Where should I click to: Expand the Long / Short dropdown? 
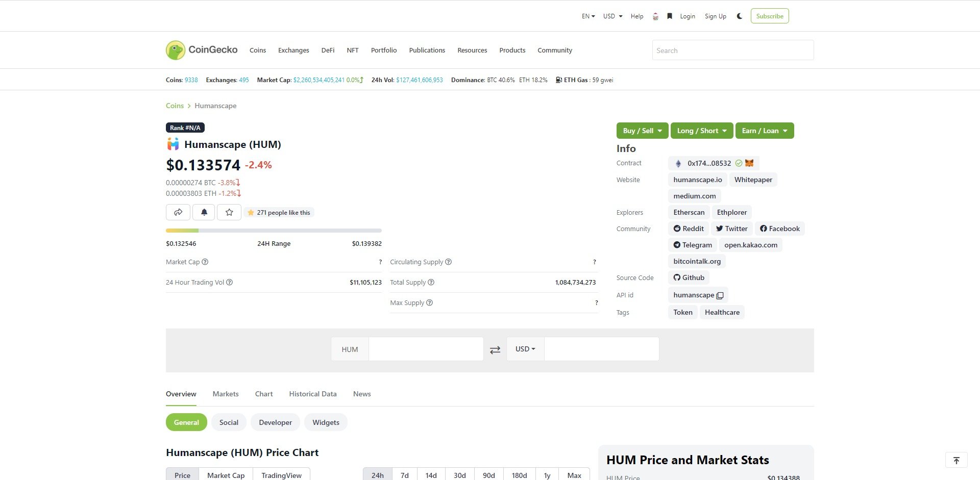702,130
